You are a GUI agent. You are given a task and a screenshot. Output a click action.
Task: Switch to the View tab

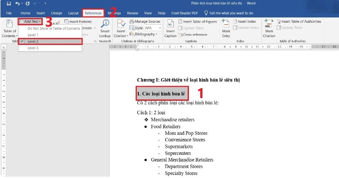(148, 13)
